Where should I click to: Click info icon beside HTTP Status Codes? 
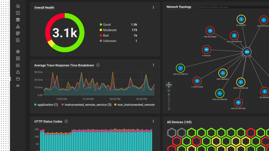pos(66,121)
